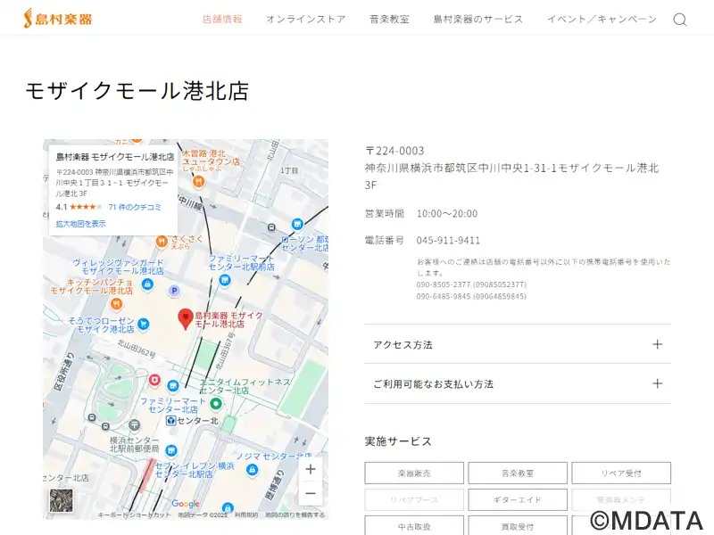
Task: Click the リペア受付 service button
Action: [621, 473]
